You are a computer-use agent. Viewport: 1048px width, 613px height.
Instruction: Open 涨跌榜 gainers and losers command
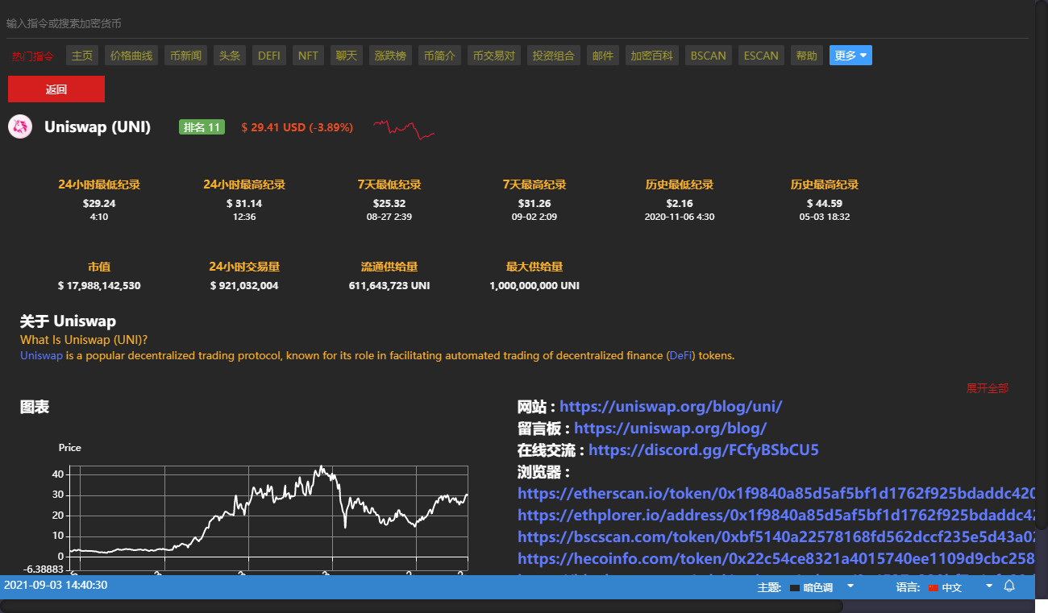click(391, 56)
